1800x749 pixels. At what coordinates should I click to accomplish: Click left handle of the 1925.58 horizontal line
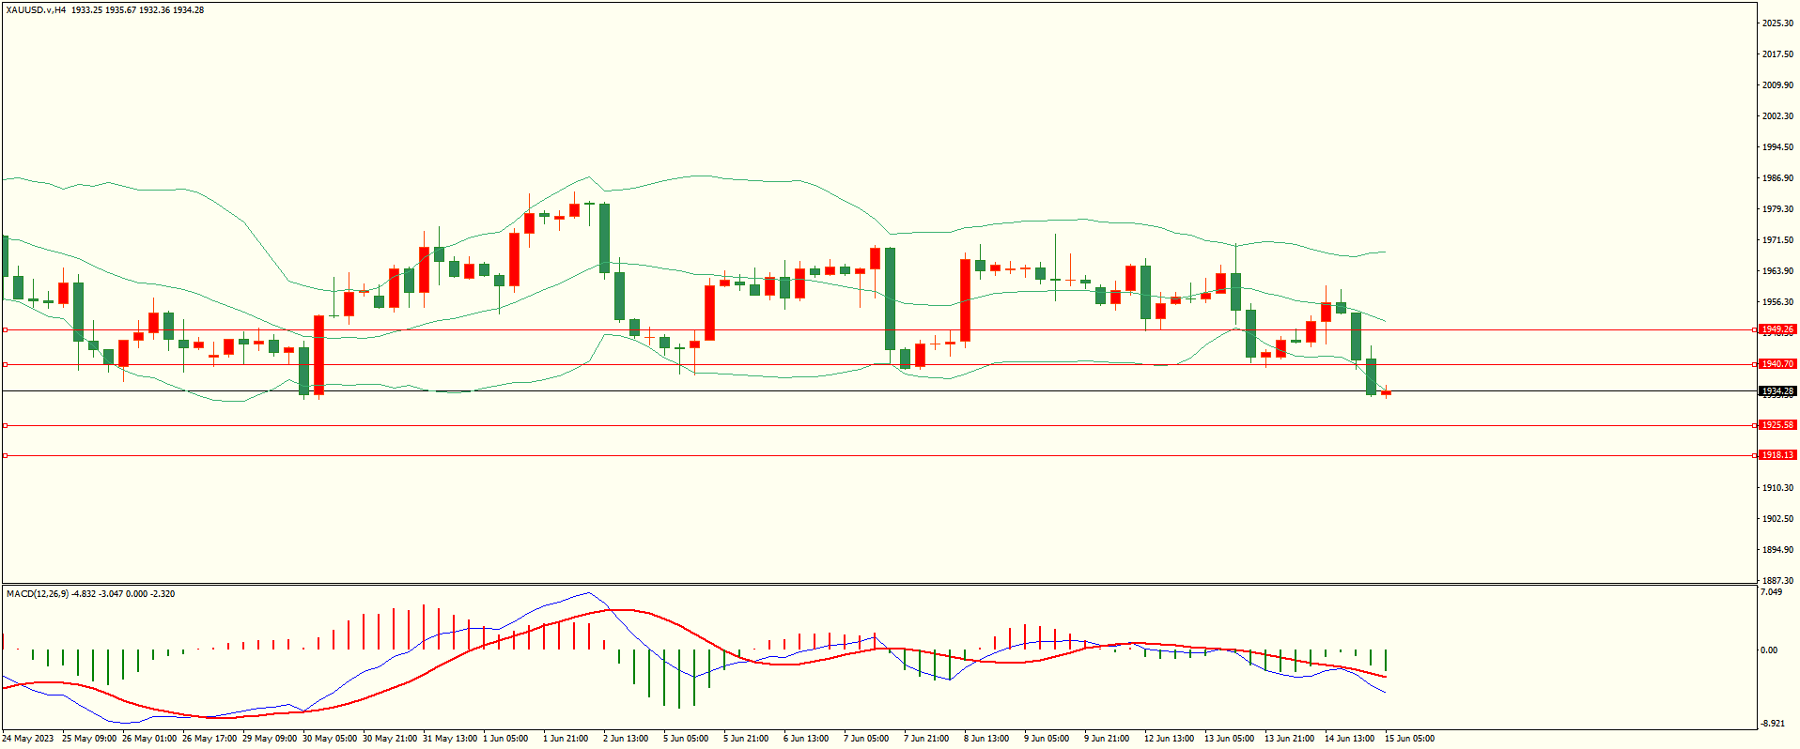tap(6, 425)
